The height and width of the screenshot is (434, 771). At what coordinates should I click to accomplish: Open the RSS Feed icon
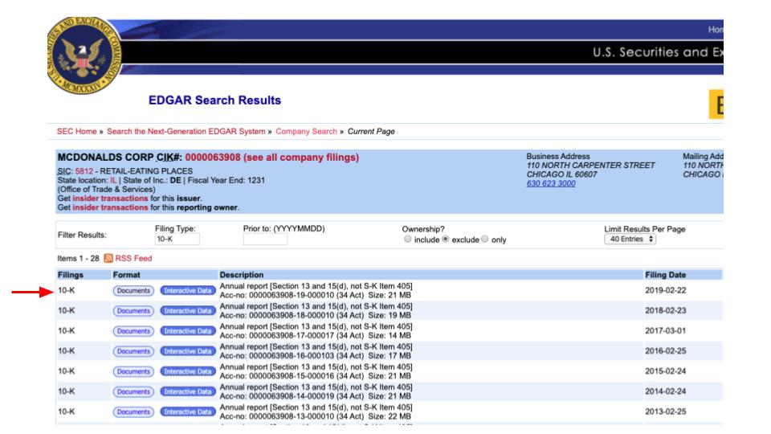(x=108, y=258)
